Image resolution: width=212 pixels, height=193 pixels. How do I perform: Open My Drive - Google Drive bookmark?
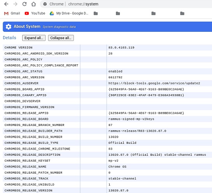pos(69,13)
